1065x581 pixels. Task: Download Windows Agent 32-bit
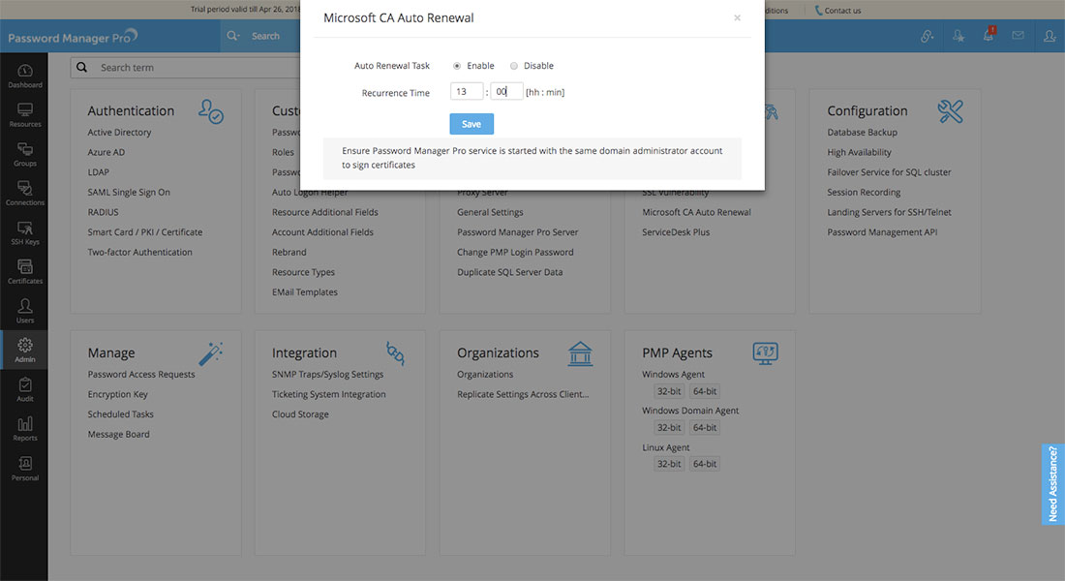click(x=669, y=391)
